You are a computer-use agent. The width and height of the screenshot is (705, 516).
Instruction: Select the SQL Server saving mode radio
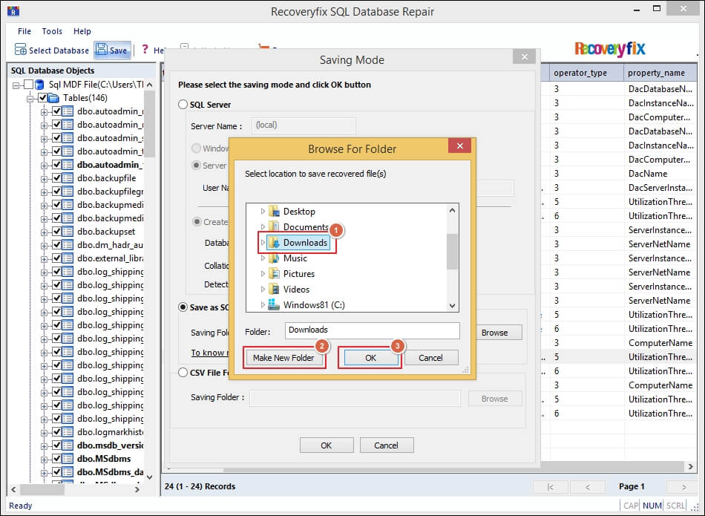(183, 105)
